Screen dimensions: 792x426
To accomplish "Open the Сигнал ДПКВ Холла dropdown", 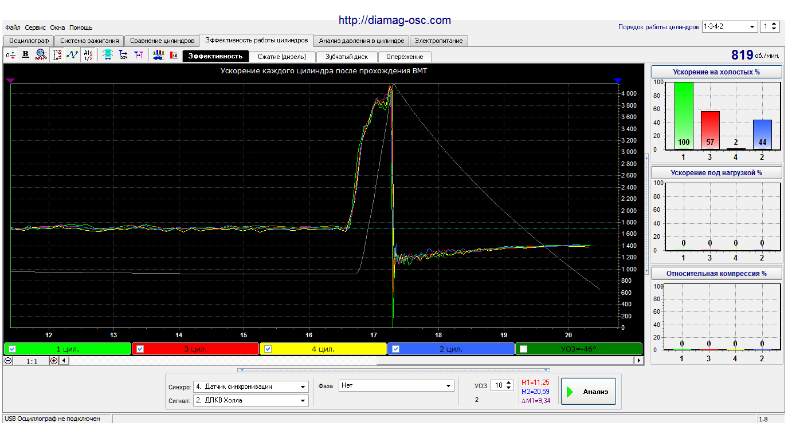I will tap(251, 400).
